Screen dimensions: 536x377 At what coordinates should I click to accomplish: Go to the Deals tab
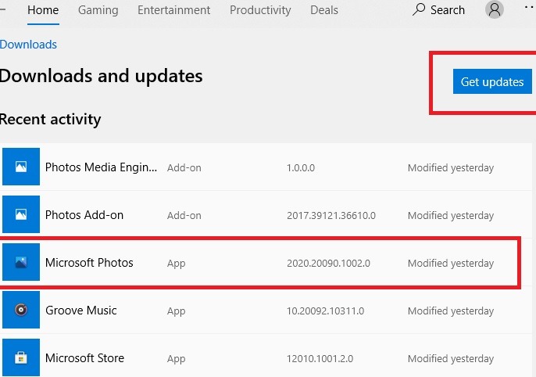[x=324, y=10]
